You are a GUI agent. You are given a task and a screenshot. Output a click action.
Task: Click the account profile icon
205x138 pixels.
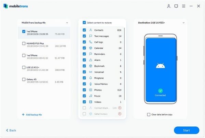(x=168, y=6)
